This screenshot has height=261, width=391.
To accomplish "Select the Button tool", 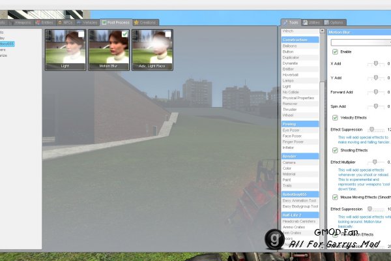I will 300,52.
